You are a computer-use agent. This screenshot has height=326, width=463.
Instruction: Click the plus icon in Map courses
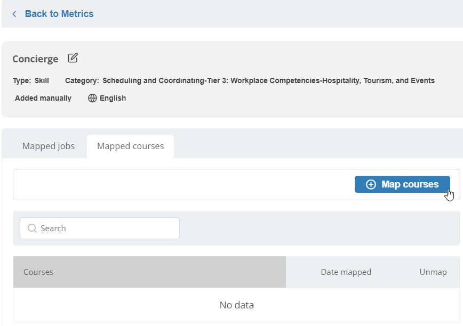371,184
